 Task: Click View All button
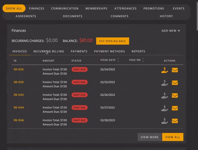173,137
